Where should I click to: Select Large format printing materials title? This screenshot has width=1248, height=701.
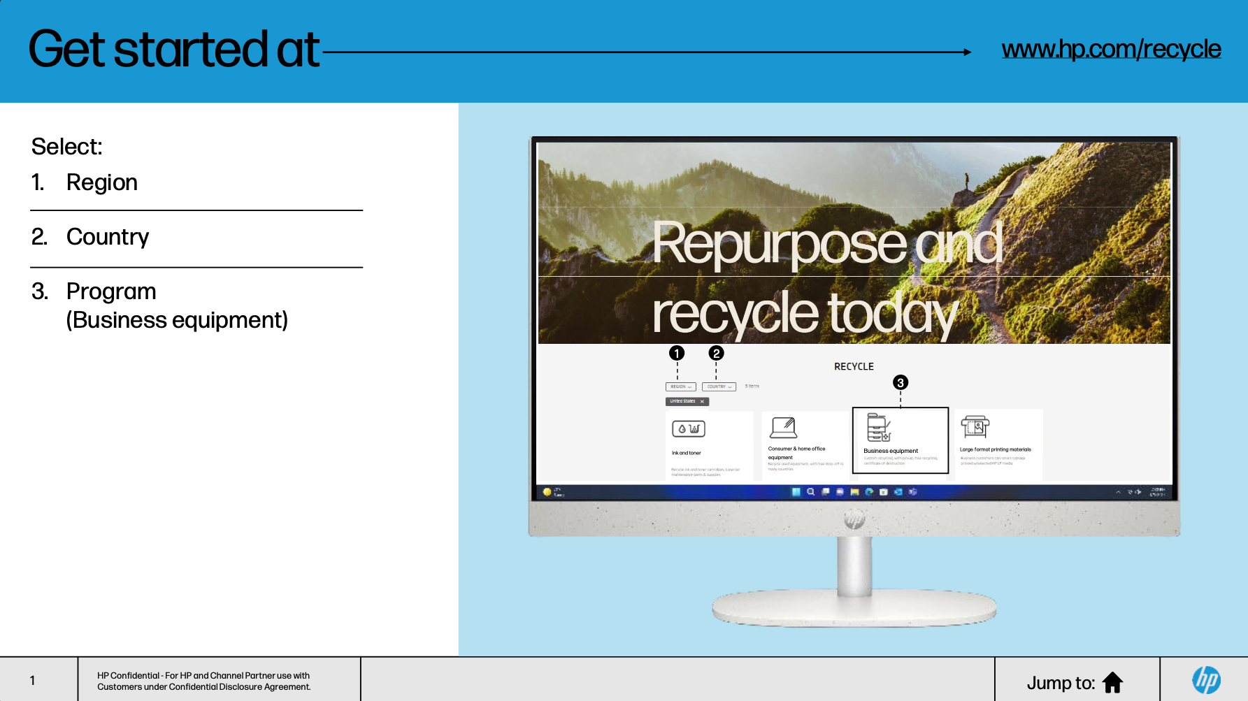tap(995, 449)
